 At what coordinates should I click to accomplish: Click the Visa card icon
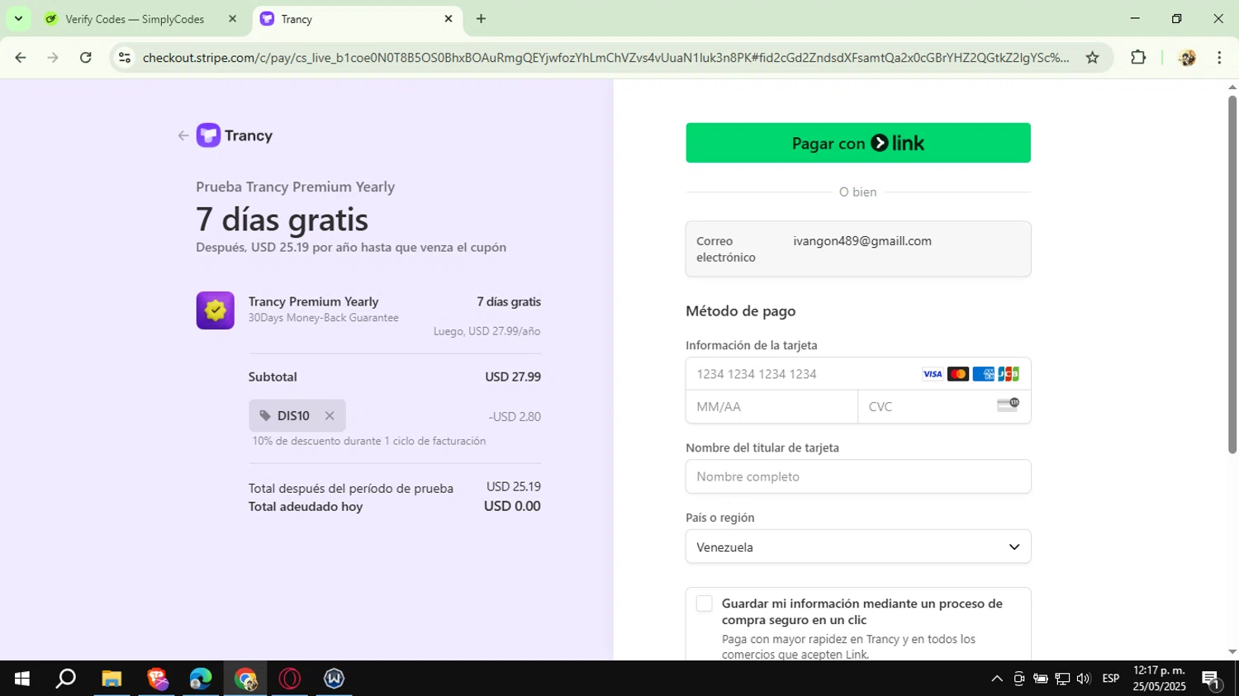933,374
